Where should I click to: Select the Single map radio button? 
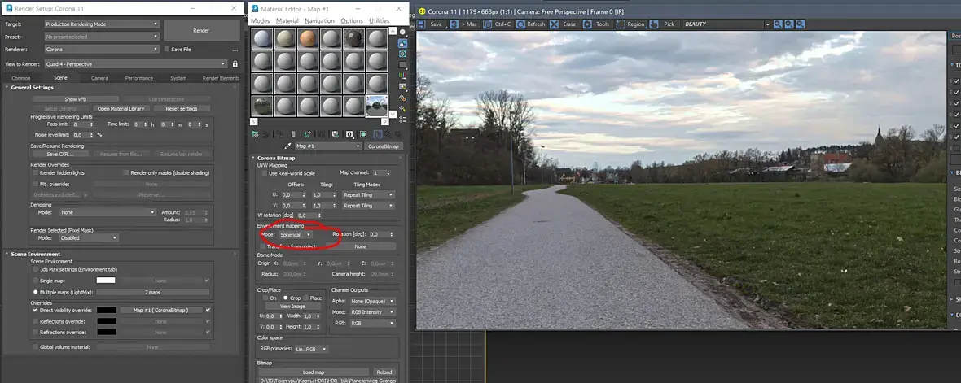click(x=35, y=281)
